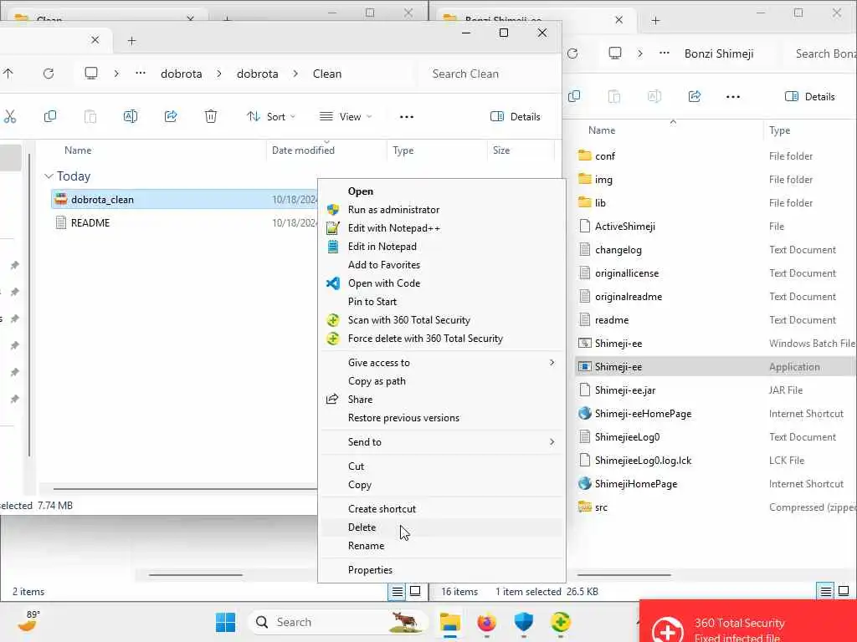Launch Firefox from the taskbar
This screenshot has height=642, width=857.
486,622
